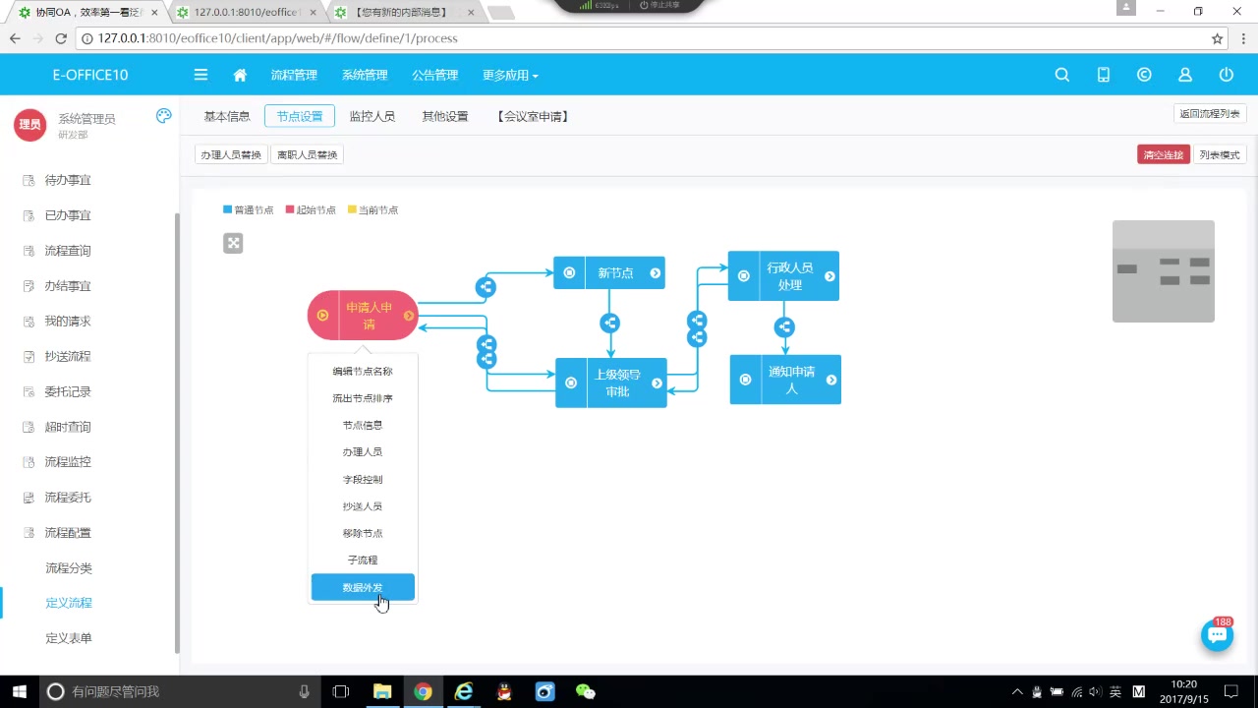Screen dimensions: 1258x708
Task: Open the chat bubble with 188 badge
Action: 1217,635
